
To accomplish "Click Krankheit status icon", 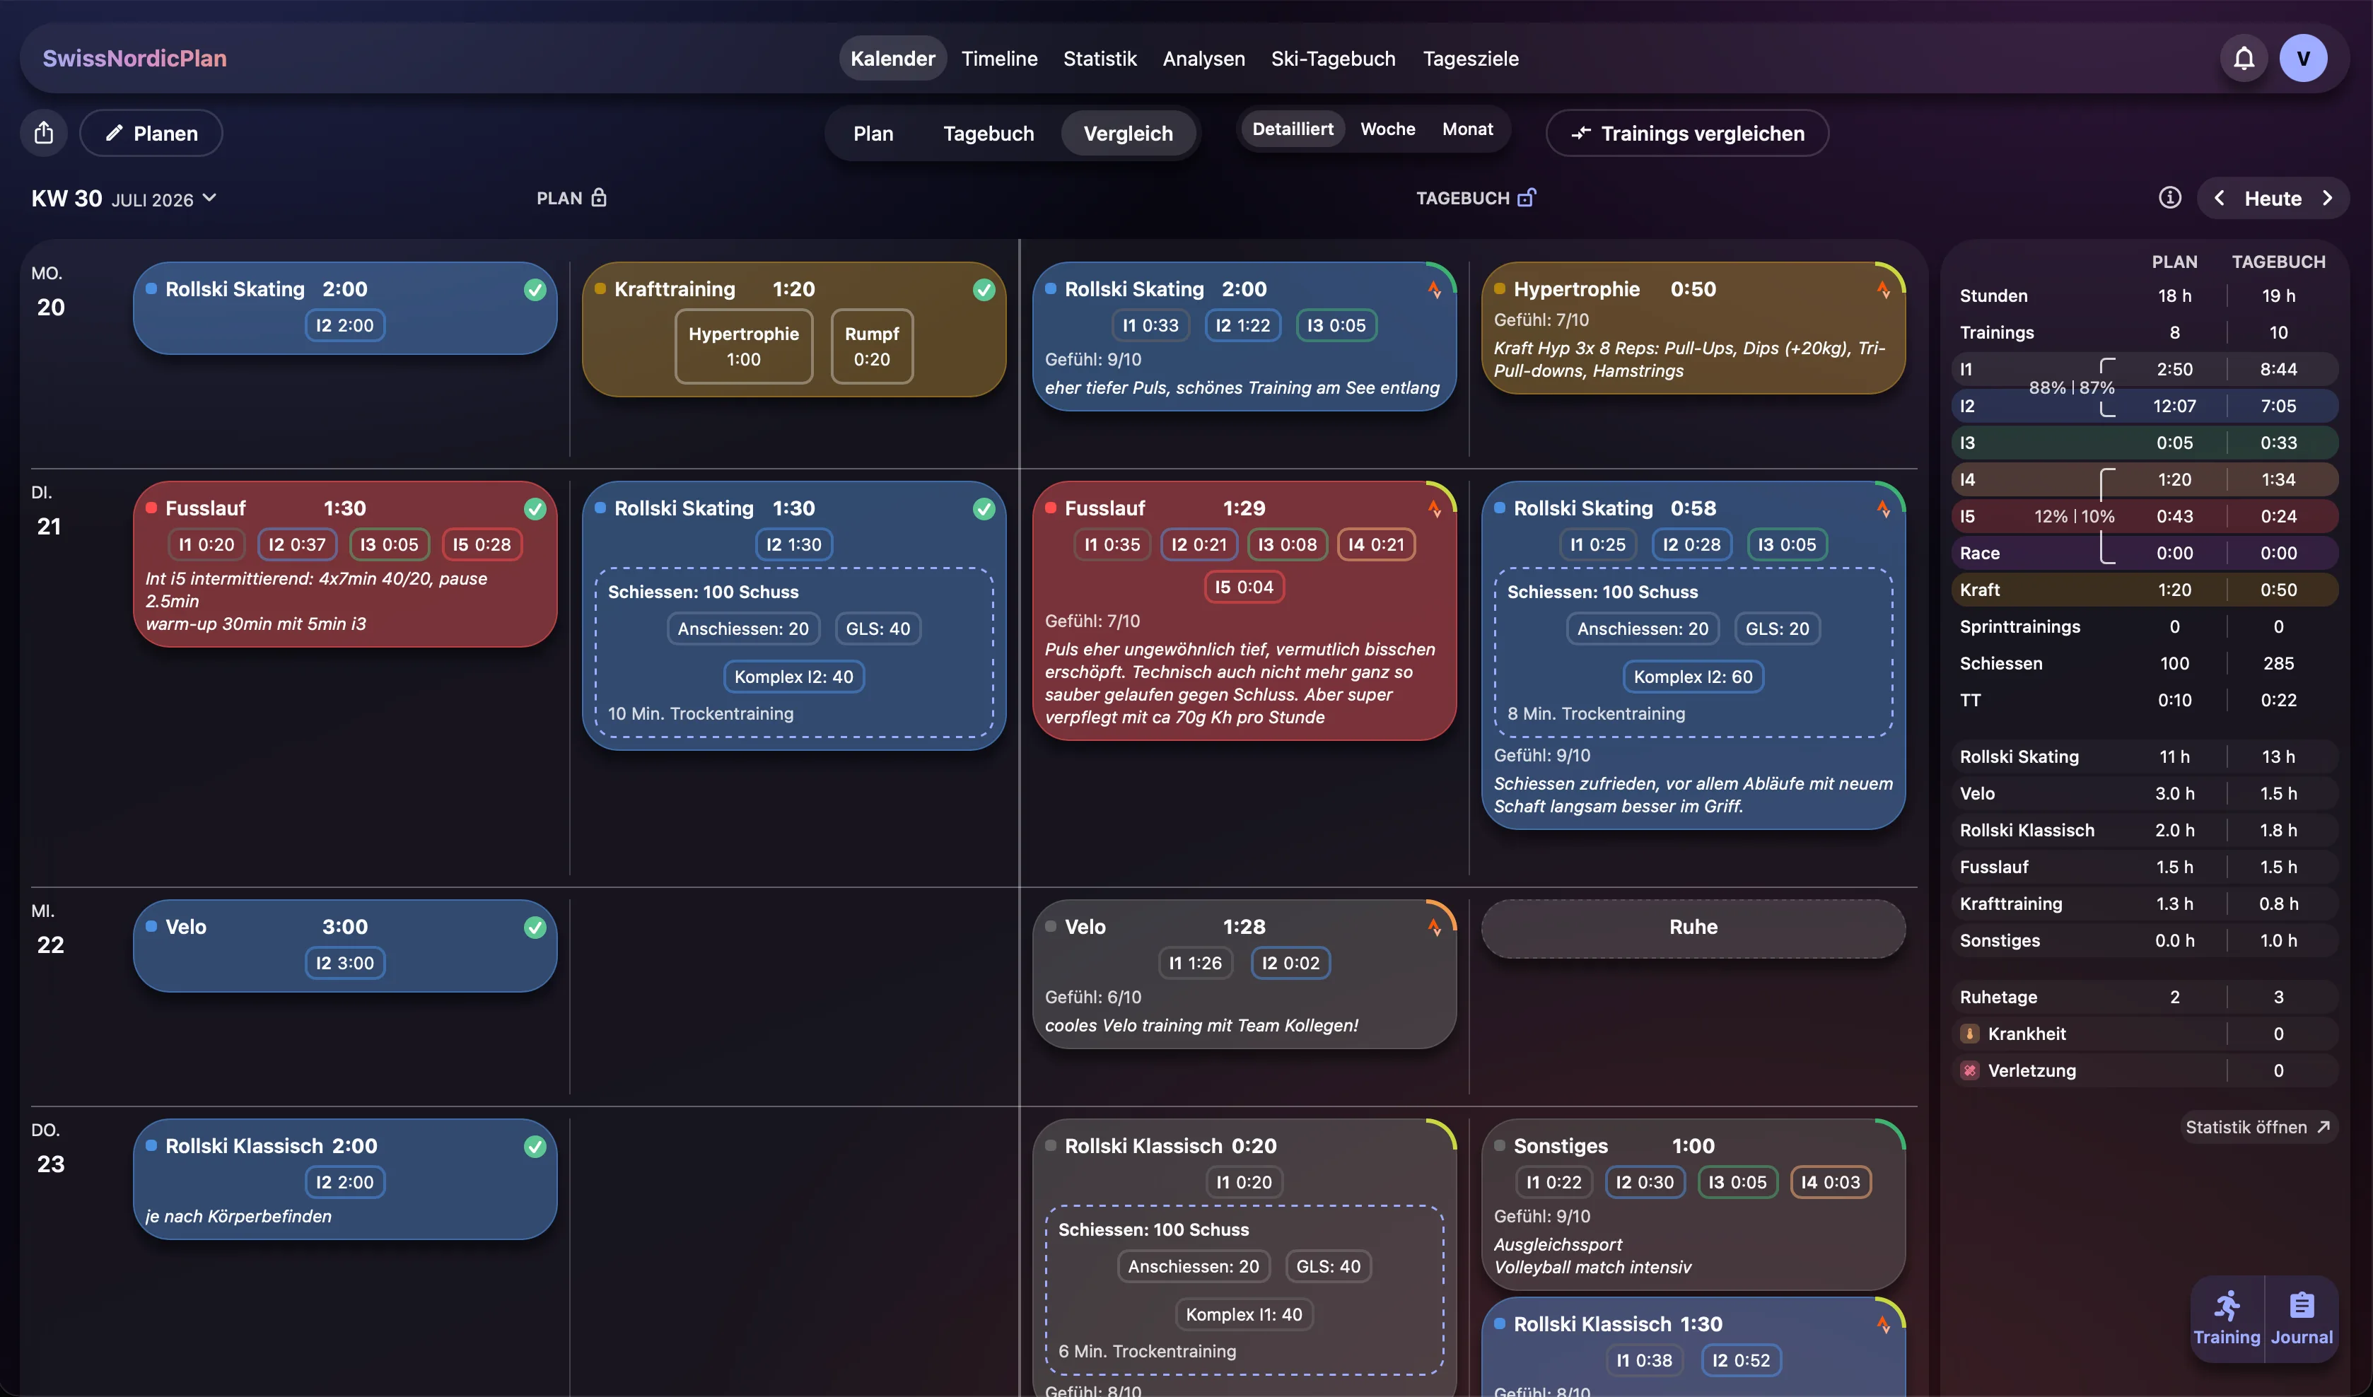I will [1969, 1034].
